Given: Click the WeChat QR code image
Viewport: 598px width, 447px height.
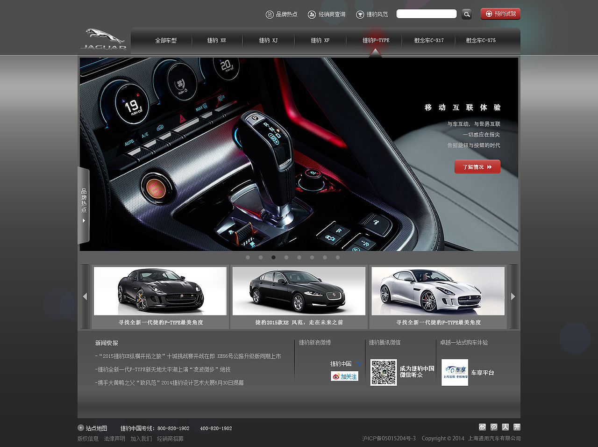Looking at the screenshot, I should tap(384, 372).
